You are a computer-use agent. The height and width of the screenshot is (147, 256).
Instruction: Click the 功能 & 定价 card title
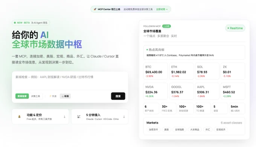34,115
